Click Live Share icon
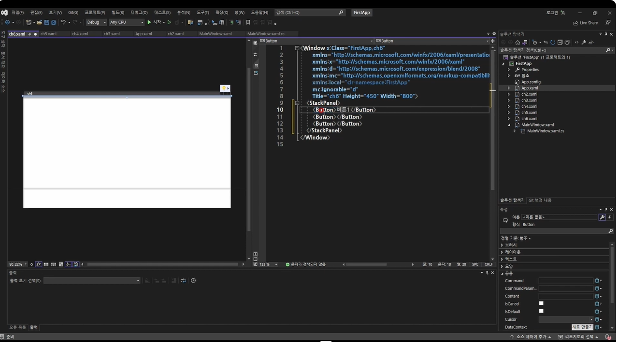 click(575, 23)
